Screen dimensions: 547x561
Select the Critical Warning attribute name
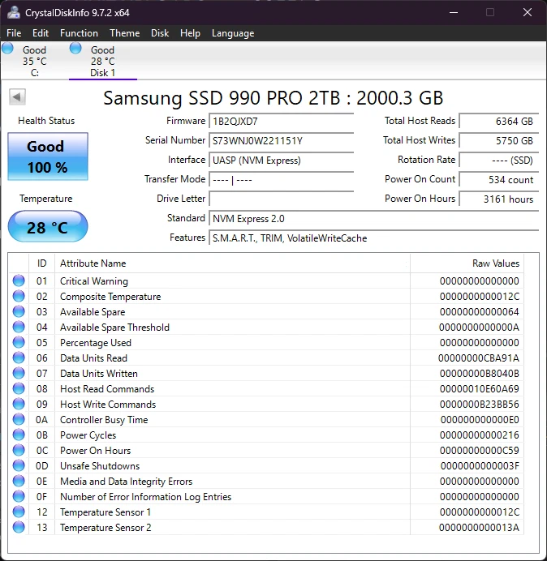[x=94, y=281]
